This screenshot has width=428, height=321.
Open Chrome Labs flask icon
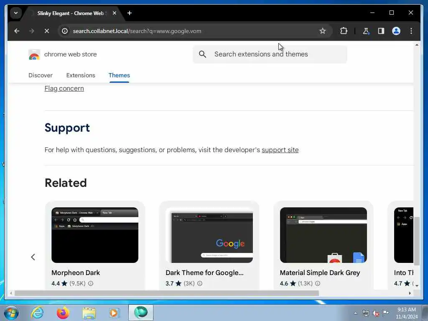click(366, 31)
